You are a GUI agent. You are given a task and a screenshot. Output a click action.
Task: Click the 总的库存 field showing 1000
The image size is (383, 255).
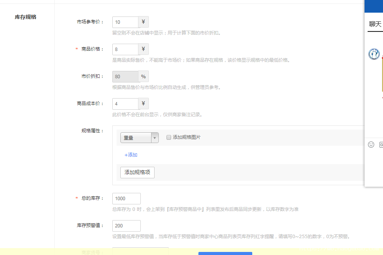tap(126, 199)
